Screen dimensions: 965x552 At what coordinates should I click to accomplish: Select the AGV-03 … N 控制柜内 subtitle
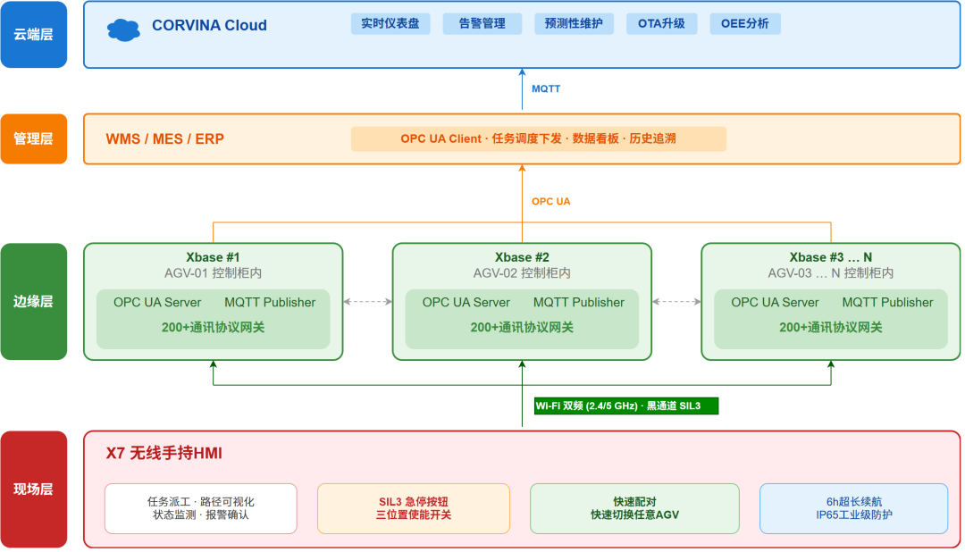(x=831, y=273)
